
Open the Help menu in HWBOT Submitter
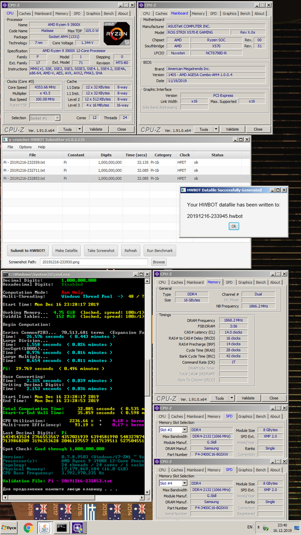pyautogui.click(x=42, y=147)
